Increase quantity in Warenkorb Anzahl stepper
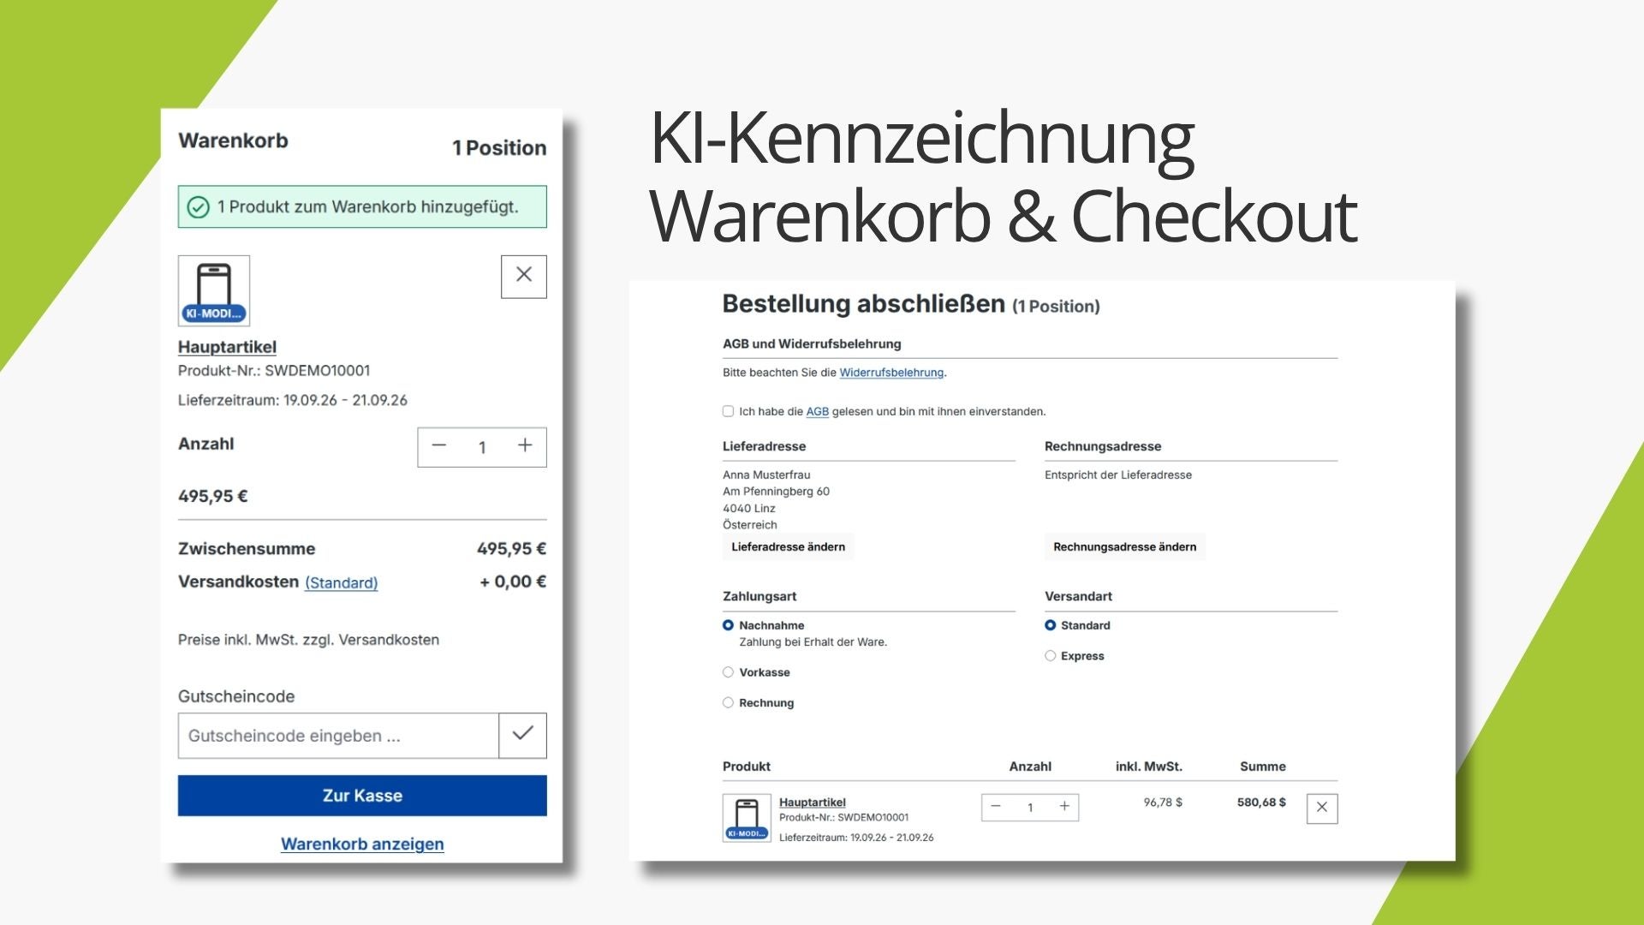This screenshot has width=1644, height=925. coord(525,445)
